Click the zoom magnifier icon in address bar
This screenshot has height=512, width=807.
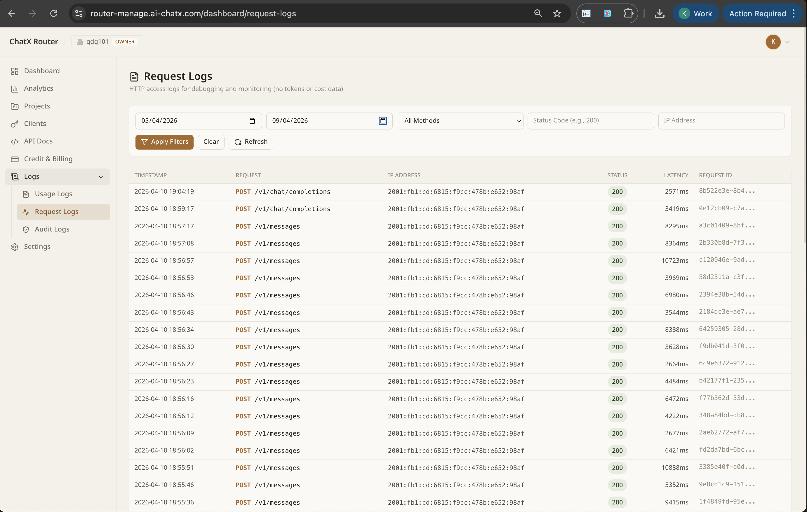click(x=538, y=13)
